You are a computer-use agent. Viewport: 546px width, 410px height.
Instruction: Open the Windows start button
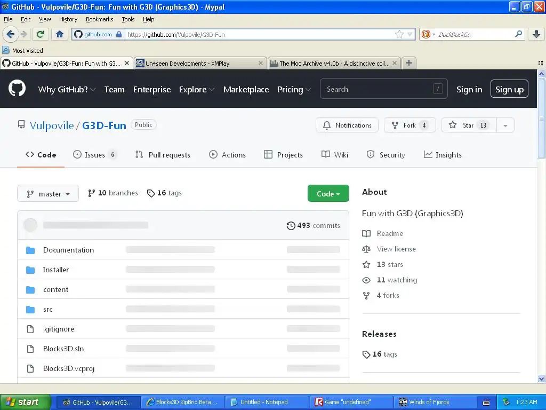(25, 402)
